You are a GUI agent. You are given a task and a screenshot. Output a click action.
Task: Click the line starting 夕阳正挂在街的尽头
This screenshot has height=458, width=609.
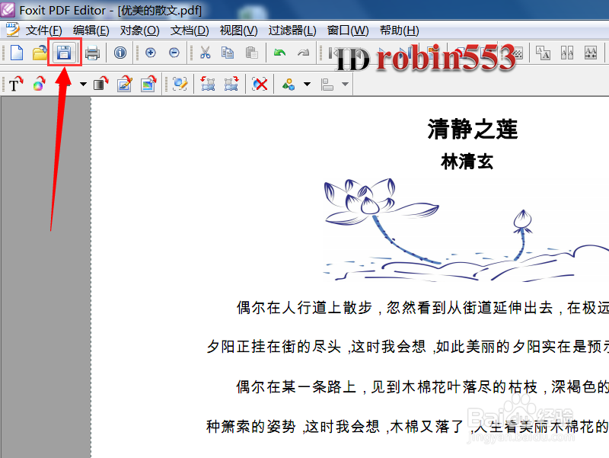(x=407, y=347)
